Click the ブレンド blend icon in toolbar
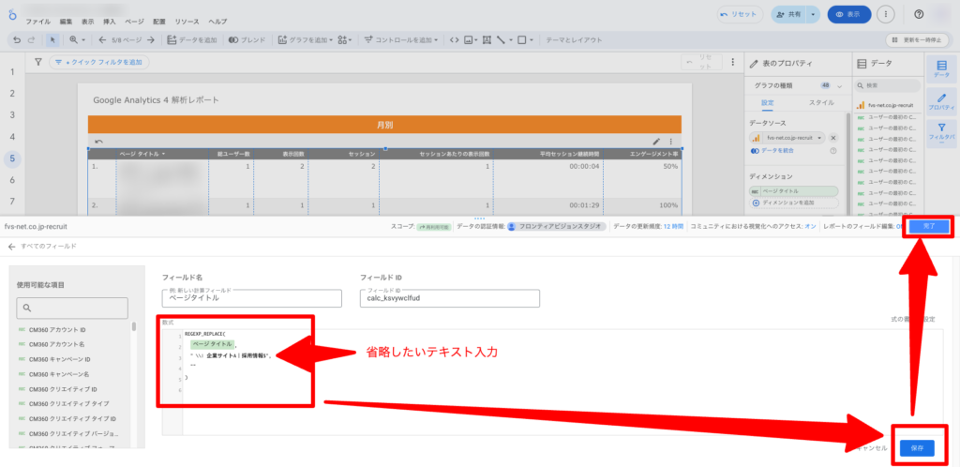Screen dimensions: 960x467 [x=247, y=40]
